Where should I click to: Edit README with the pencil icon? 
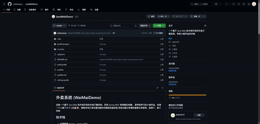(x=157, y=88)
